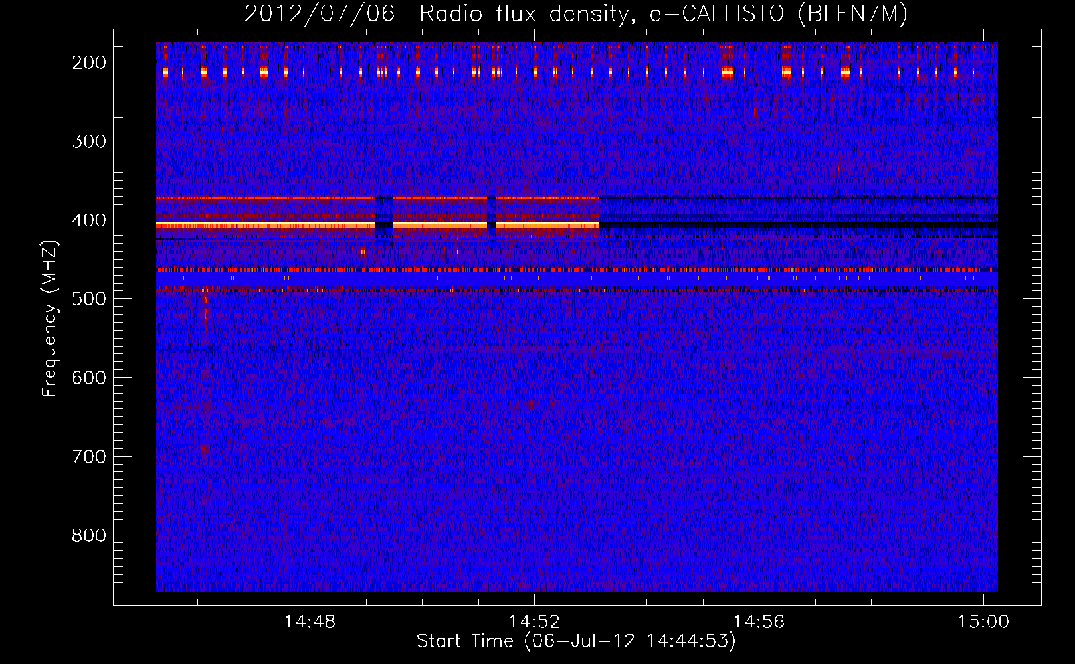Click the 200 frequency tick label
The height and width of the screenshot is (664, 1075).
point(89,62)
